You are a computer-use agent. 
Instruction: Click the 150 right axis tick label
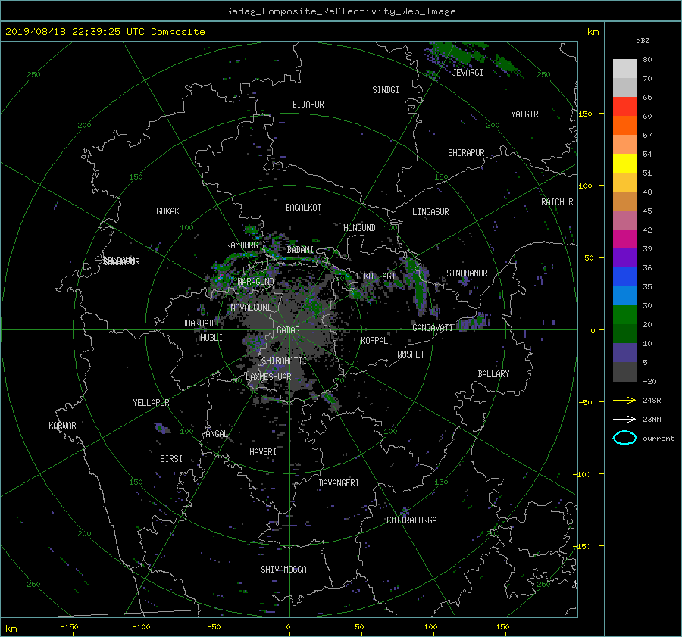point(586,114)
